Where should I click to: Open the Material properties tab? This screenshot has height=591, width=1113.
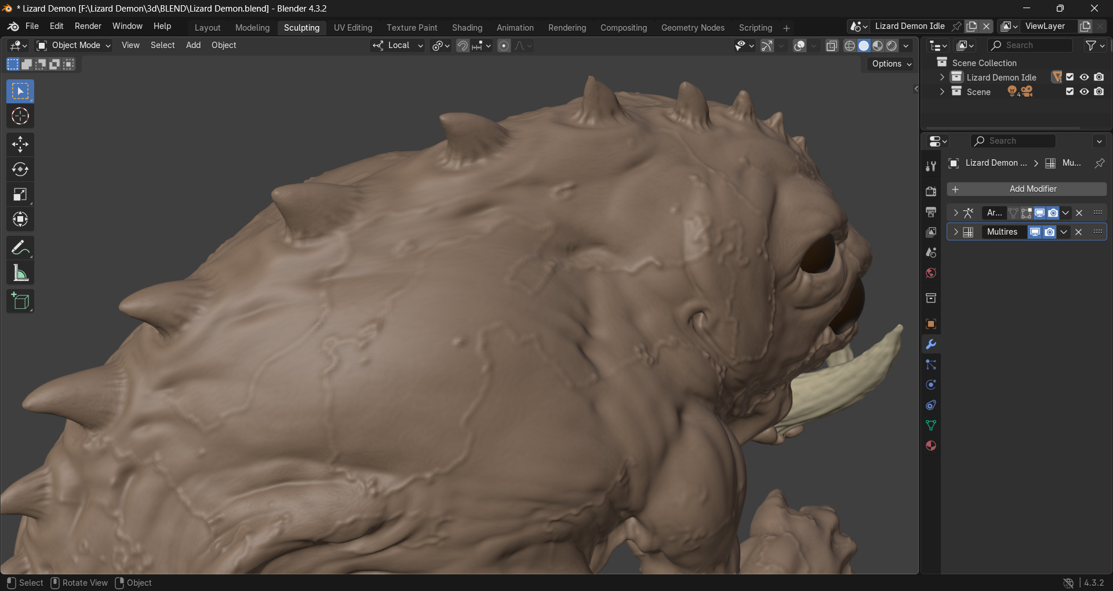pos(931,446)
